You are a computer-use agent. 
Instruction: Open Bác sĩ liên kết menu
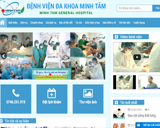66,23
